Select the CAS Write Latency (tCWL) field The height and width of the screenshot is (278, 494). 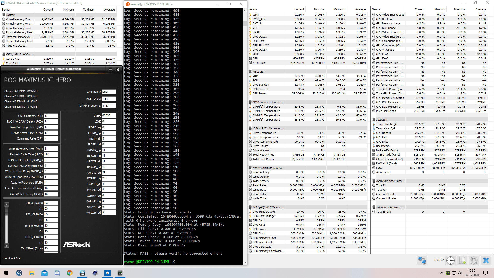[51, 194]
